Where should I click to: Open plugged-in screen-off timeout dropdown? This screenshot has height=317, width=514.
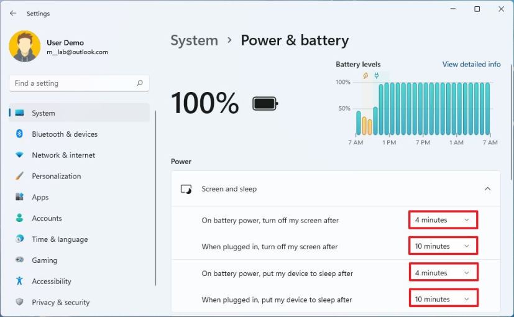(443, 246)
